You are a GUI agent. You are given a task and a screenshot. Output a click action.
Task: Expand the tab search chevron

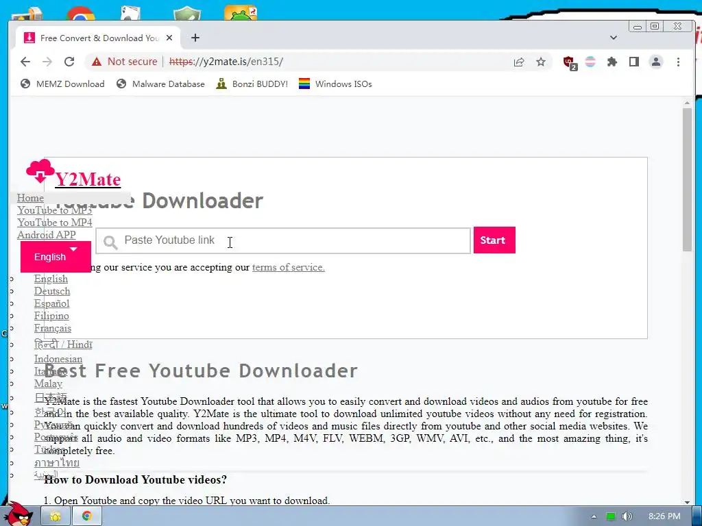[x=614, y=38]
